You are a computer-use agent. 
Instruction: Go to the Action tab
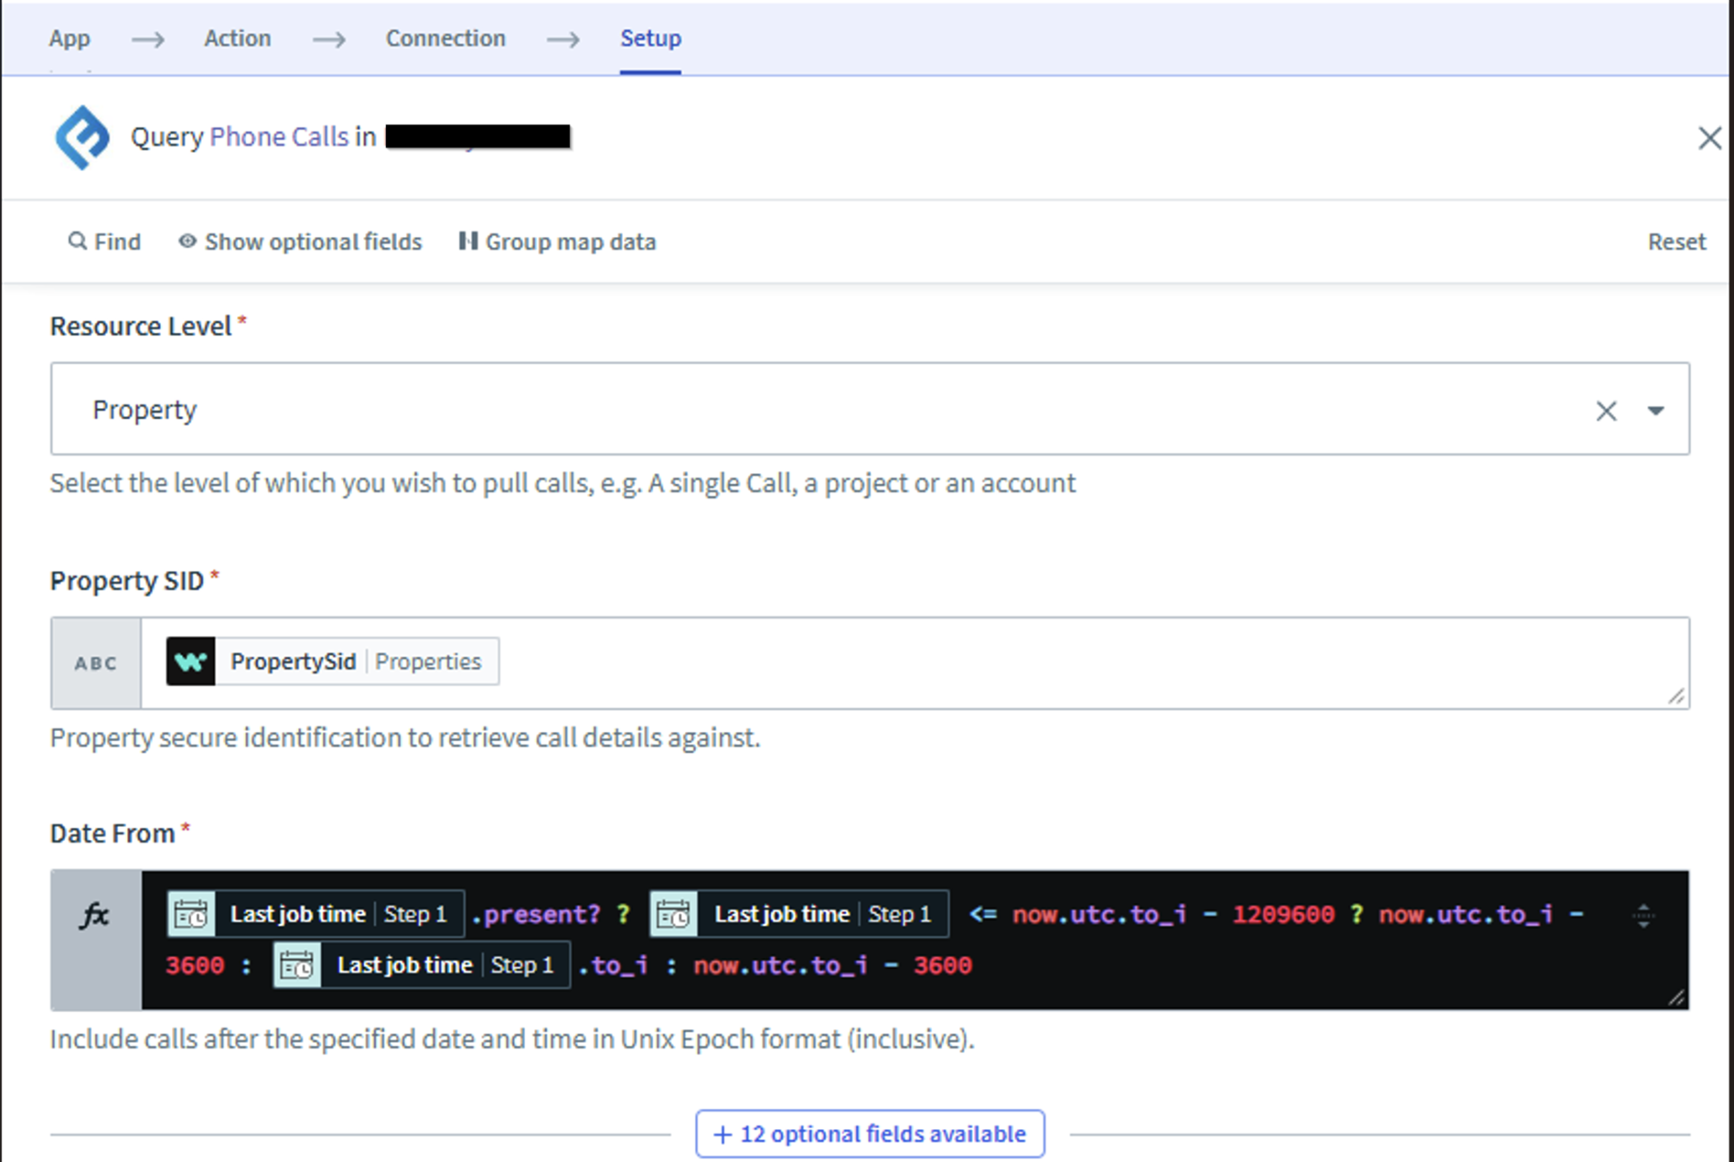pyautogui.click(x=237, y=38)
